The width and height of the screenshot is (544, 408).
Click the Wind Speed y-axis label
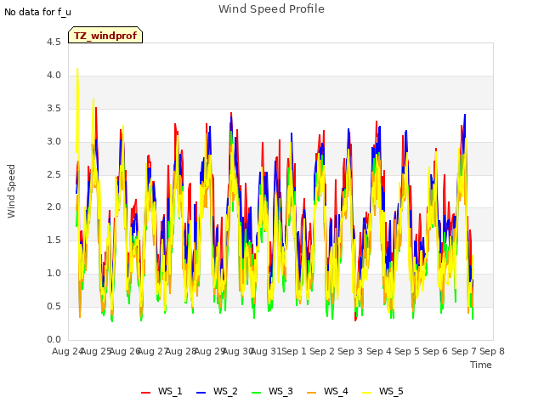pyautogui.click(x=11, y=191)
